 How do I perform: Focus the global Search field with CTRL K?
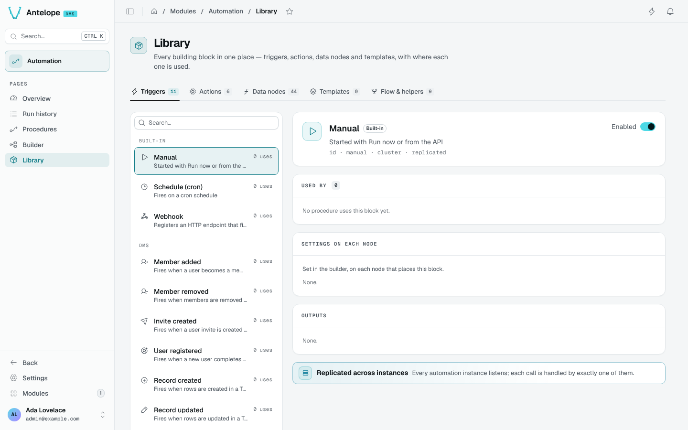click(x=57, y=36)
